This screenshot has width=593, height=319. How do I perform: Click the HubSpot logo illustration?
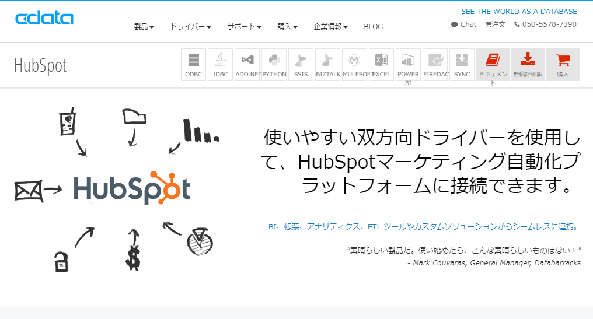[x=132, y=188]
